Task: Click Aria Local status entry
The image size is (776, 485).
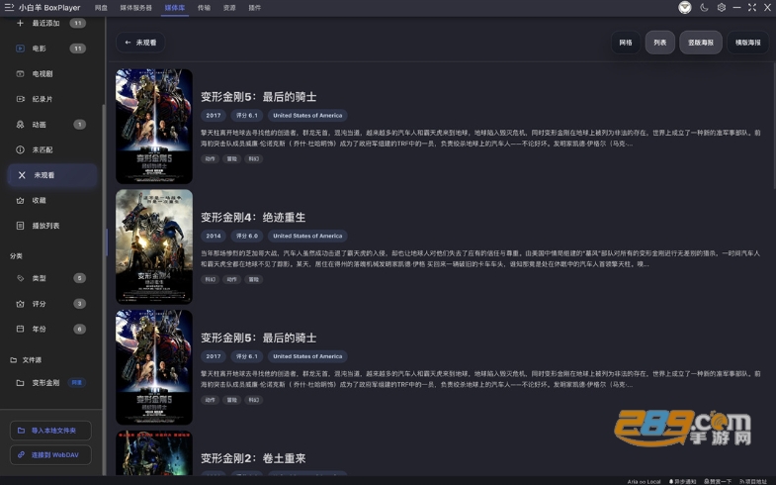Action: pyautogui.click(x=644, y=481)
